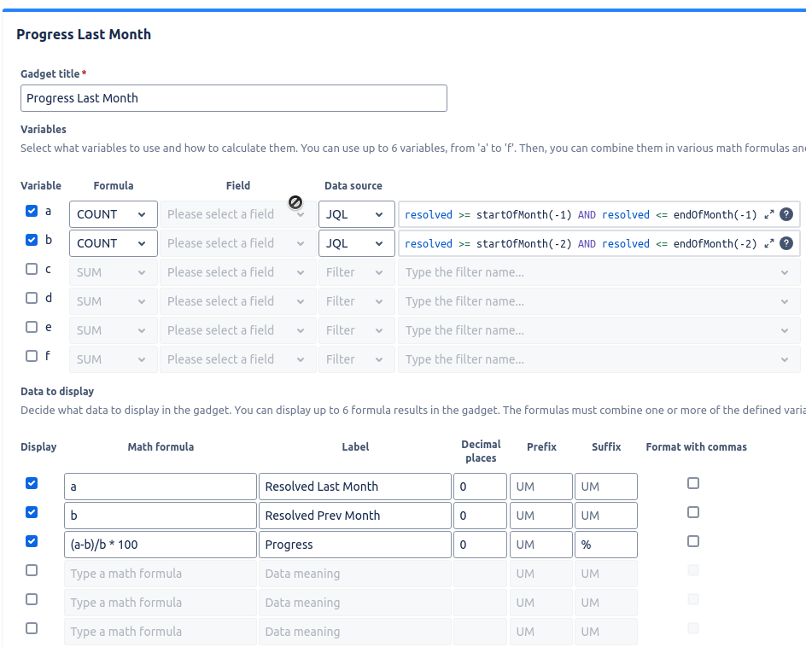Click decimal places field for Progress row
This screenshot has height=647, width=806.
[x=480, y=545]
